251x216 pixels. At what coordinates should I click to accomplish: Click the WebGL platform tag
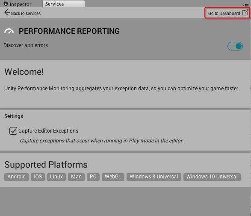113,177
